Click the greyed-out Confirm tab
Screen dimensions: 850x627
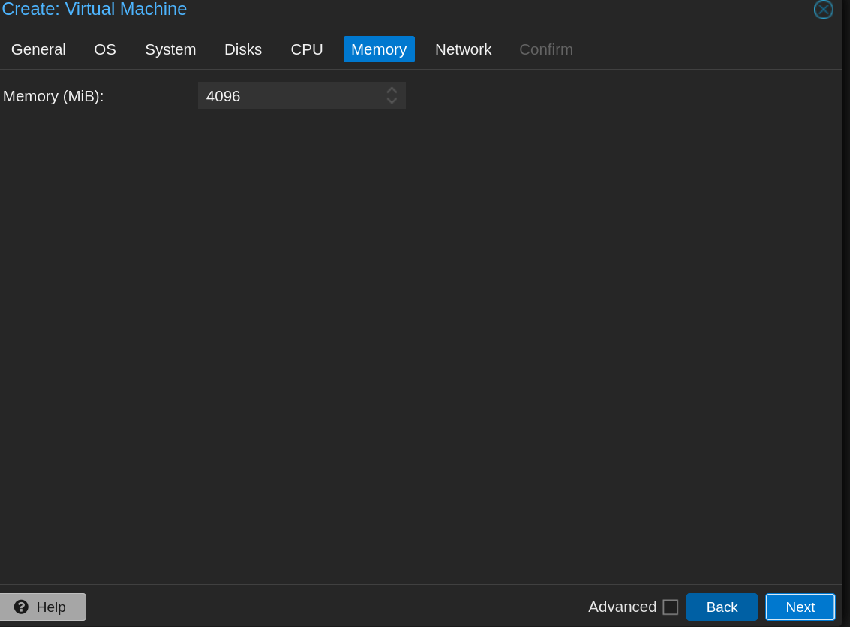pos(545,49)
